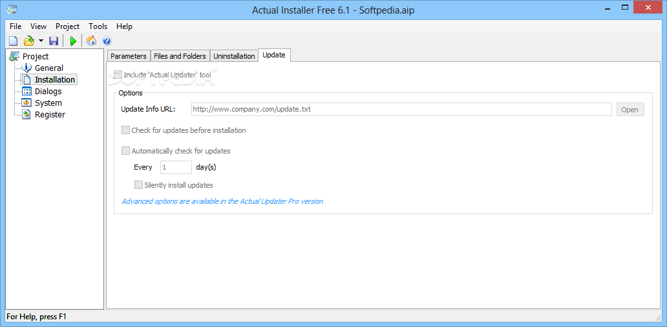The width and height of the screenshot is (667, 327).
Task: Click the 'For Help, press F1' status text
Action: point(37,317)
